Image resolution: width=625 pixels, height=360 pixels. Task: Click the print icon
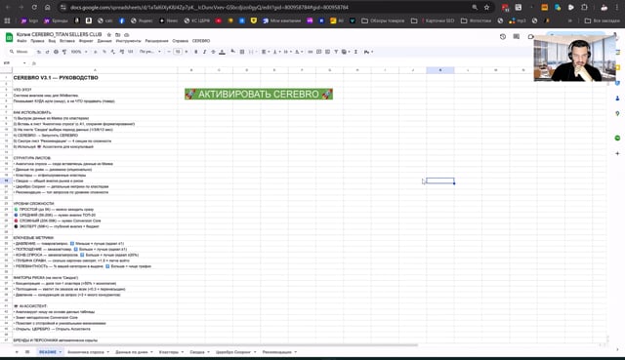click(x=56, y=52)
